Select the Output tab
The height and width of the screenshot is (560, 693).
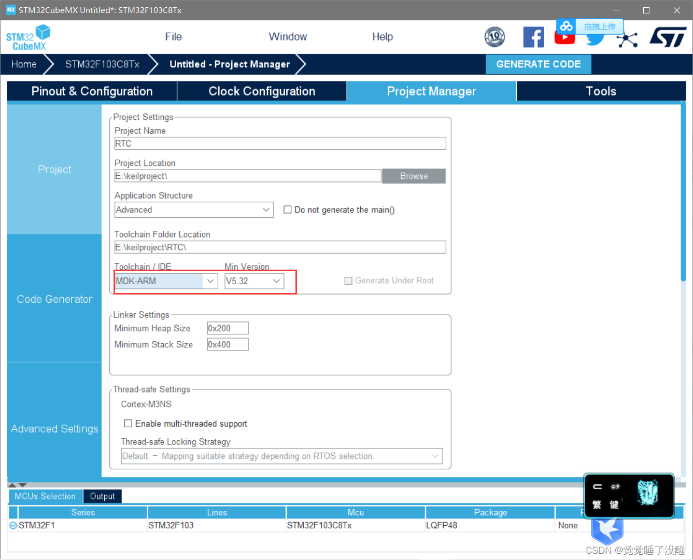(x=103, y=496)
